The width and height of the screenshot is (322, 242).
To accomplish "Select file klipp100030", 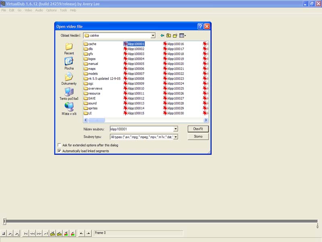I will click(173, 113).
